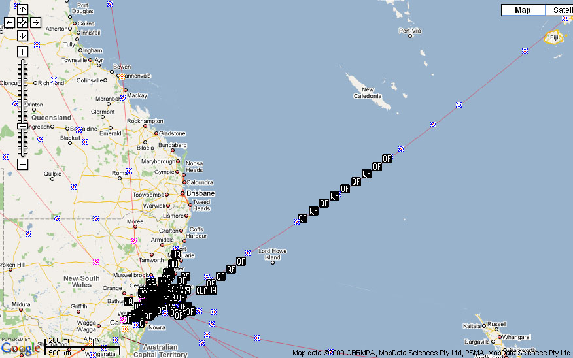Select JQ aircraft label near Port Macquarie

(176, 254)
